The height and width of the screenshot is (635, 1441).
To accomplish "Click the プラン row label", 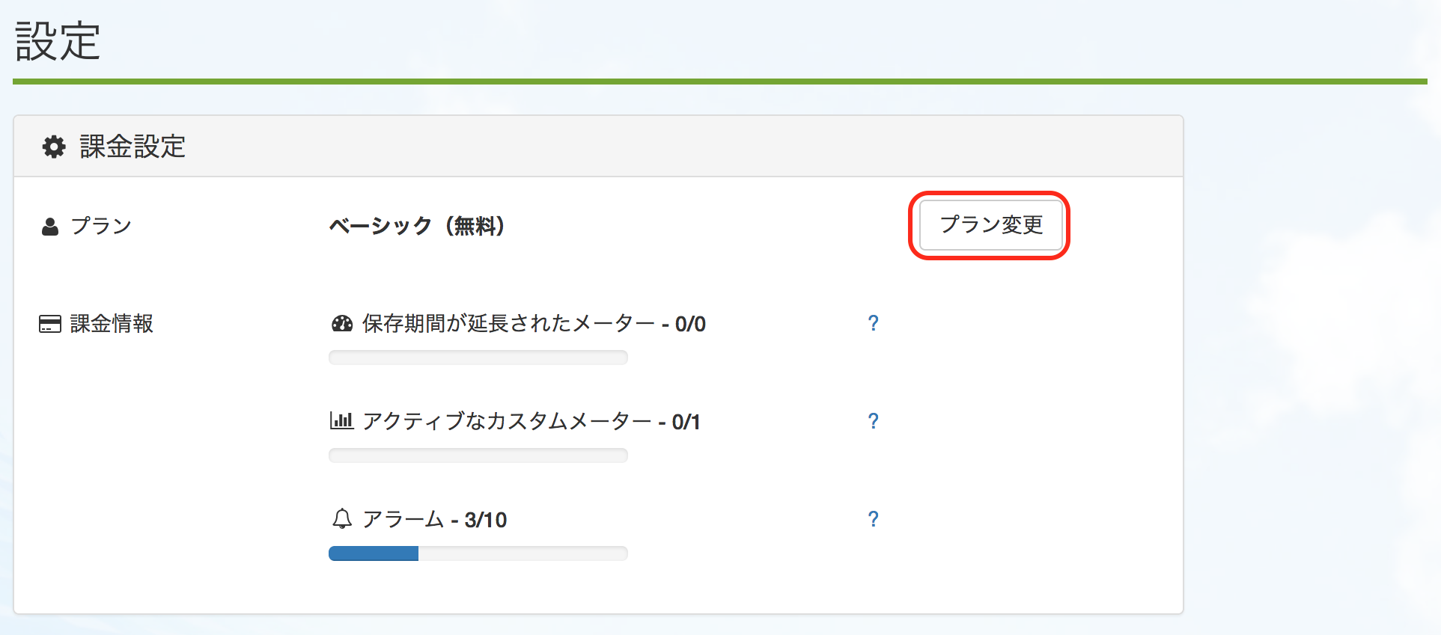I will (101, 226).
